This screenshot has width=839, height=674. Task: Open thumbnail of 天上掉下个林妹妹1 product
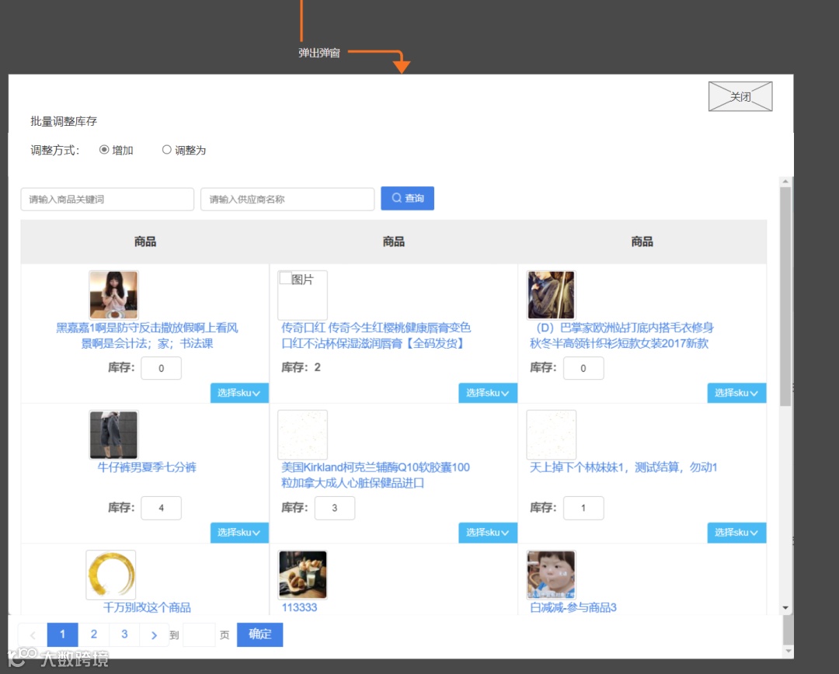[x=551, y=434]
